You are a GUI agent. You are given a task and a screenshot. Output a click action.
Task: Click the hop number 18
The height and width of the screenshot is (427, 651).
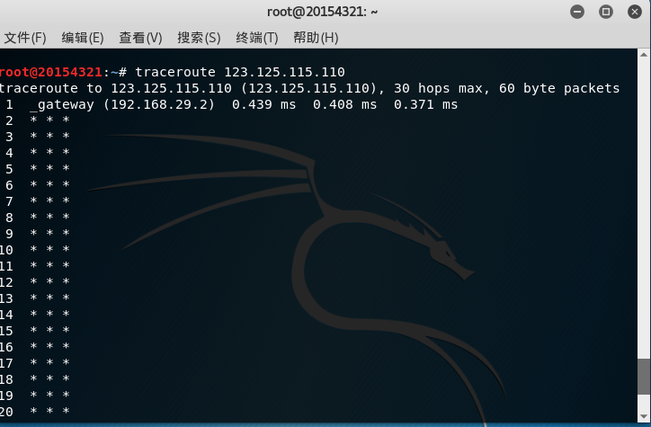pos(6,379)
